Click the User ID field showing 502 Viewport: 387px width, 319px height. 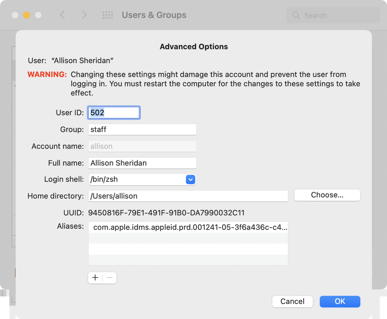pos(114,112)
